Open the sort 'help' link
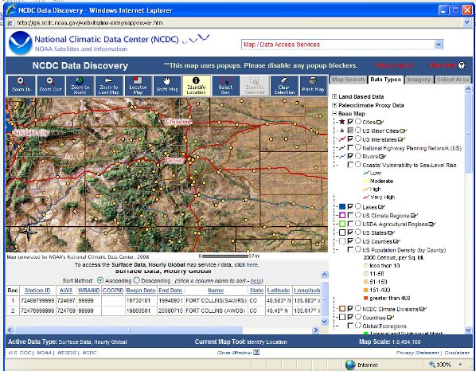Screen dimensions: 476x371 (256, 281)
